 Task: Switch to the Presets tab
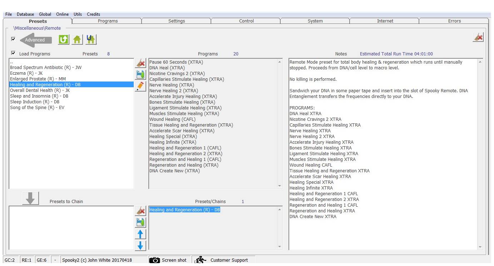[38, 21]
